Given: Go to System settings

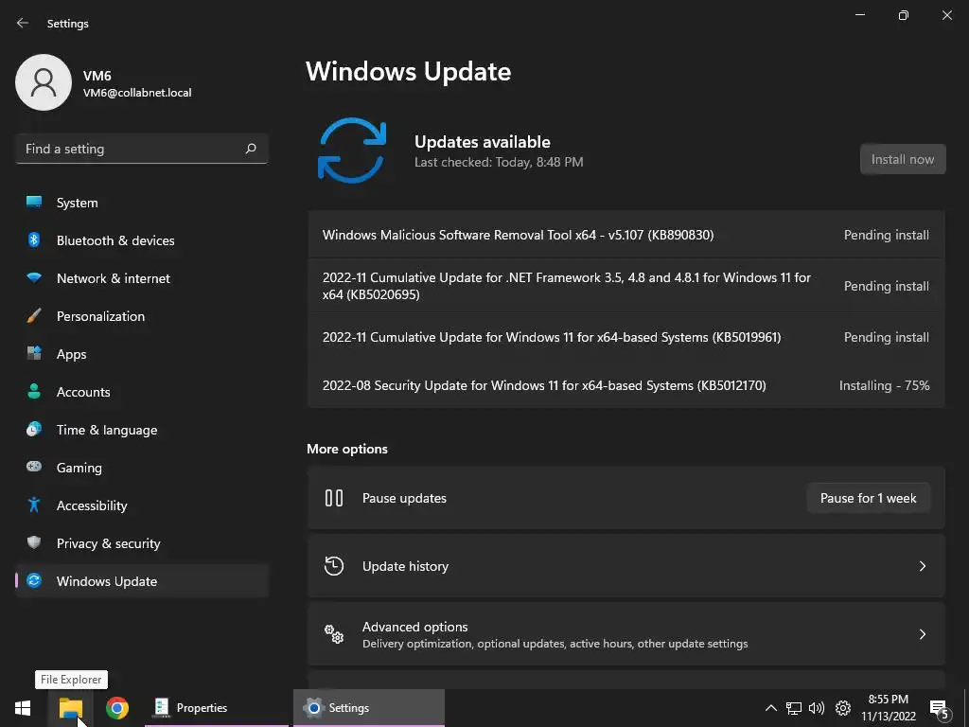Looking at the screenshot, I should pyautogui.click(x=142, y=203).
